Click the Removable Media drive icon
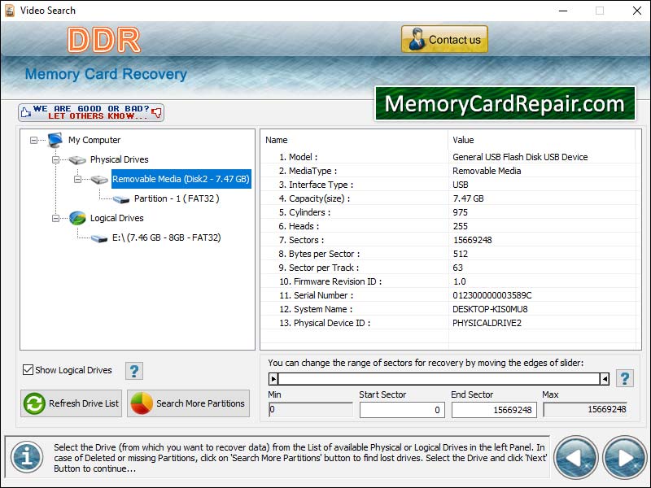Viewport: 651px width, 488px height. pyautogui.click(x=99, y=179)
